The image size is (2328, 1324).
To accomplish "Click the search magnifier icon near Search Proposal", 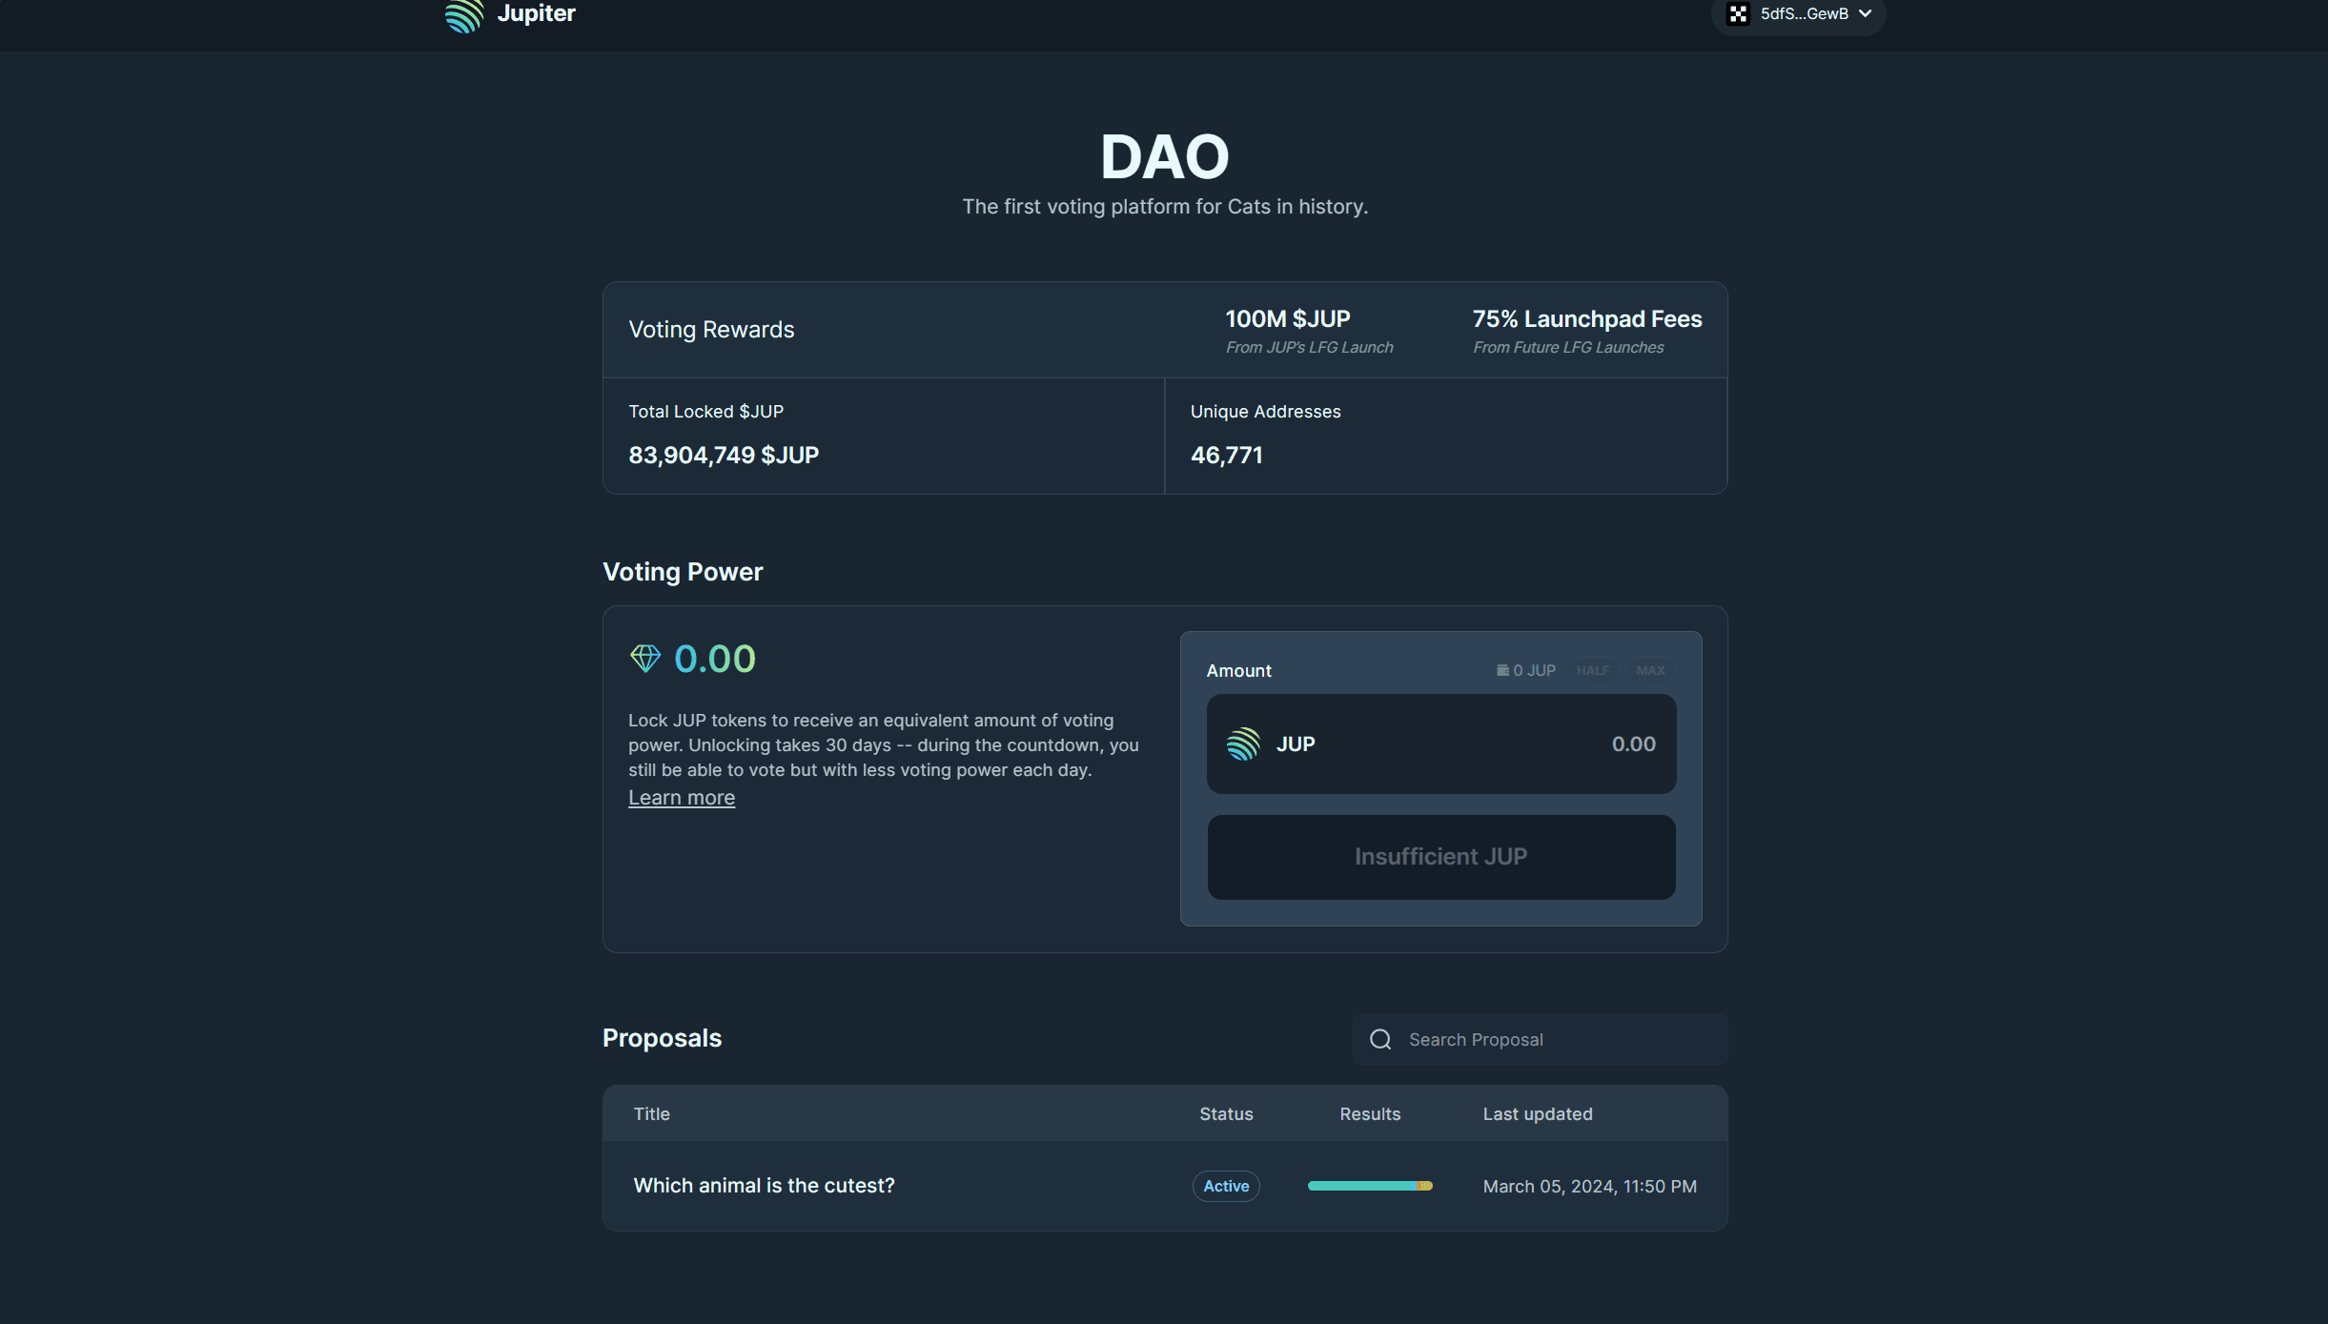I will (1379, 1039).
